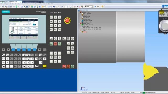168x94 pixels.
Task: Collapse the Machine View tree node
Action: [79, 12]
